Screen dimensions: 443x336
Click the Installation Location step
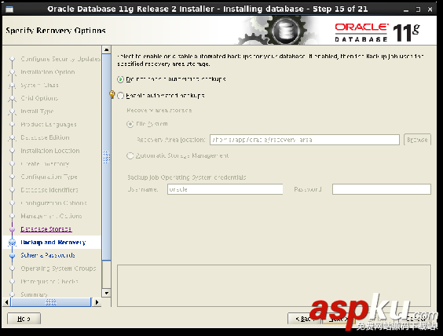click(50, 151)
